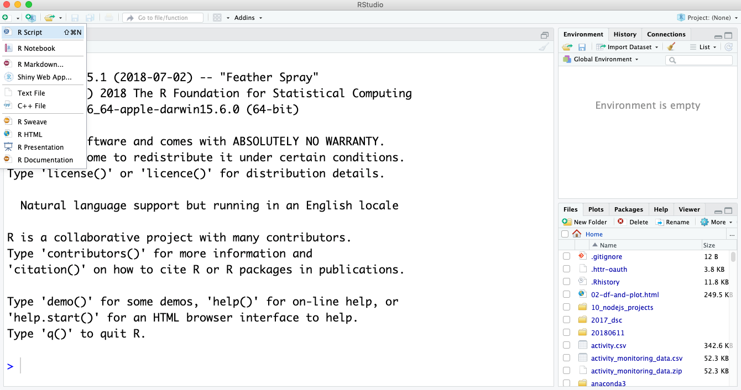Image resolution: width=741 pixels, height=390 pixels.
Task: Maximize the Environment pane
Action: point(729,35)
